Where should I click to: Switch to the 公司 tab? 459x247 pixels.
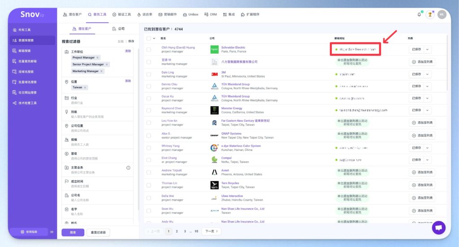pyautogui.click(x=118, y=29)
